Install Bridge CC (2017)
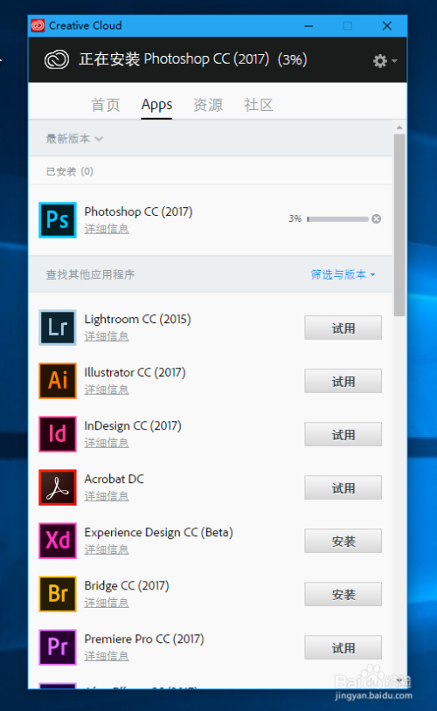The width and height of the screenshot is (437, 711). click(343, 594)
